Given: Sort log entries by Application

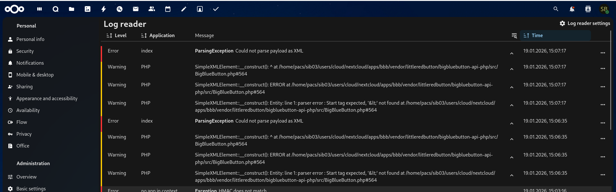Looking at the screenshot, I should 158,36.
